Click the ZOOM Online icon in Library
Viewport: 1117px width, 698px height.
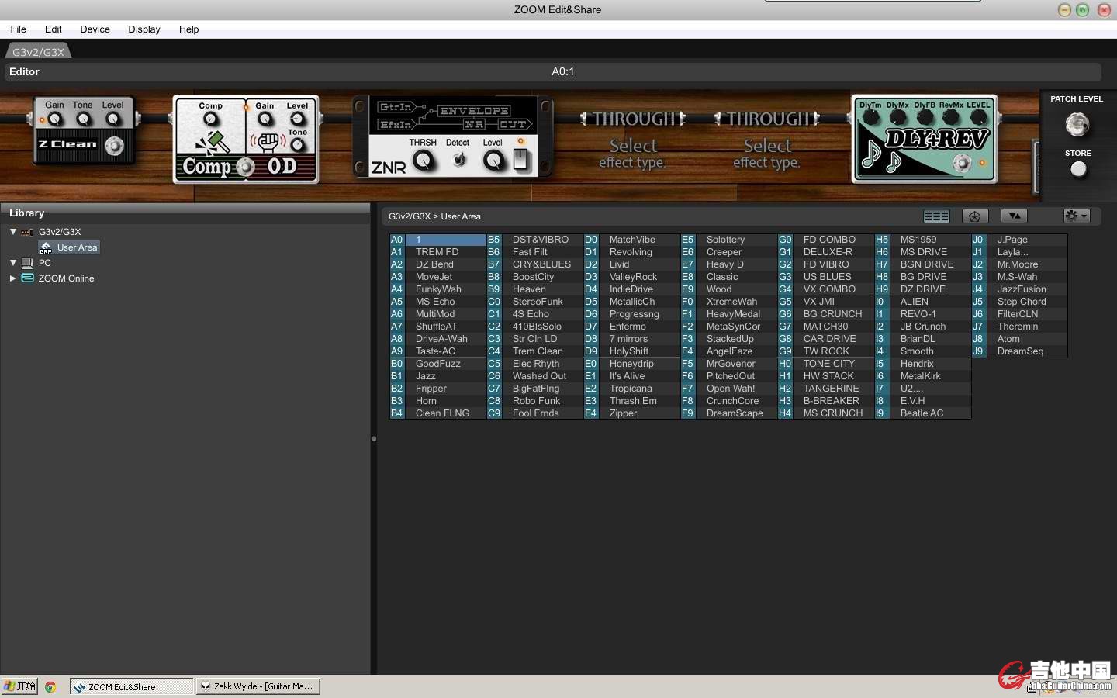27,278
